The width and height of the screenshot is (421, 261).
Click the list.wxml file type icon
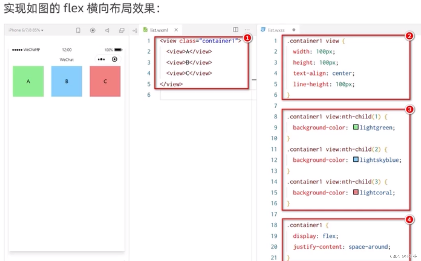(145, 30)
